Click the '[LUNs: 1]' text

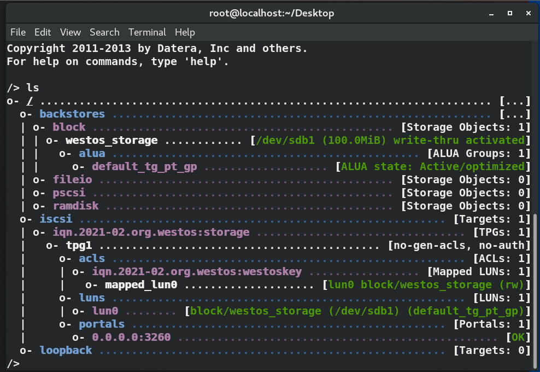tap(502, 298)
